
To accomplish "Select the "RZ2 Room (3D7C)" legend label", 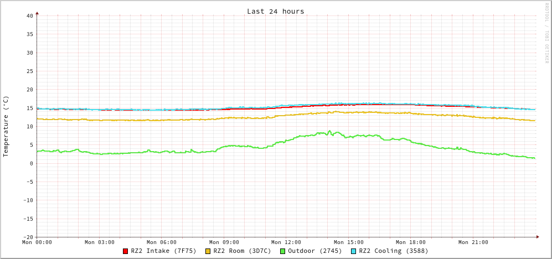I will point(242,251).
